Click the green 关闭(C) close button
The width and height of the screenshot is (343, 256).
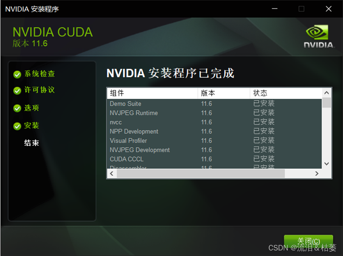tap(308, 242)
